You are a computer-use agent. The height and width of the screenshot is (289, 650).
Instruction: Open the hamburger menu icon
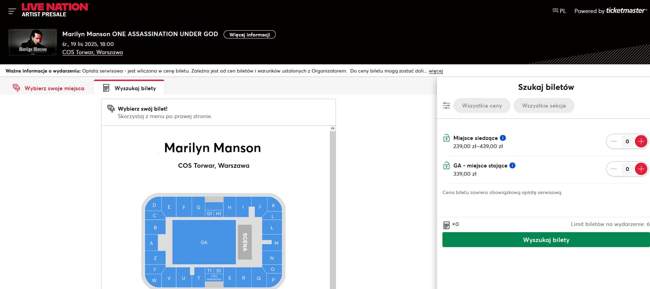(x=12, y=11)
